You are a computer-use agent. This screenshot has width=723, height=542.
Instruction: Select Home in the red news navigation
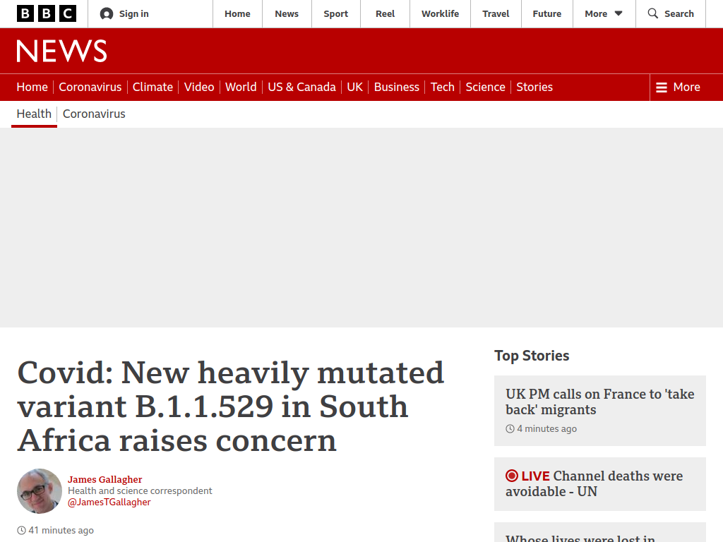point(32,87)
